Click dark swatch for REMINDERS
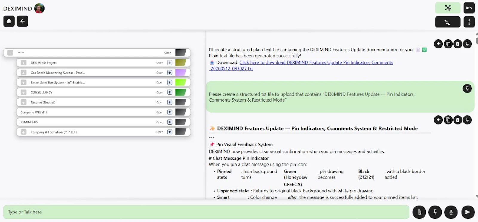The height and width of the screenshot is (222, 478). [181, 122]
